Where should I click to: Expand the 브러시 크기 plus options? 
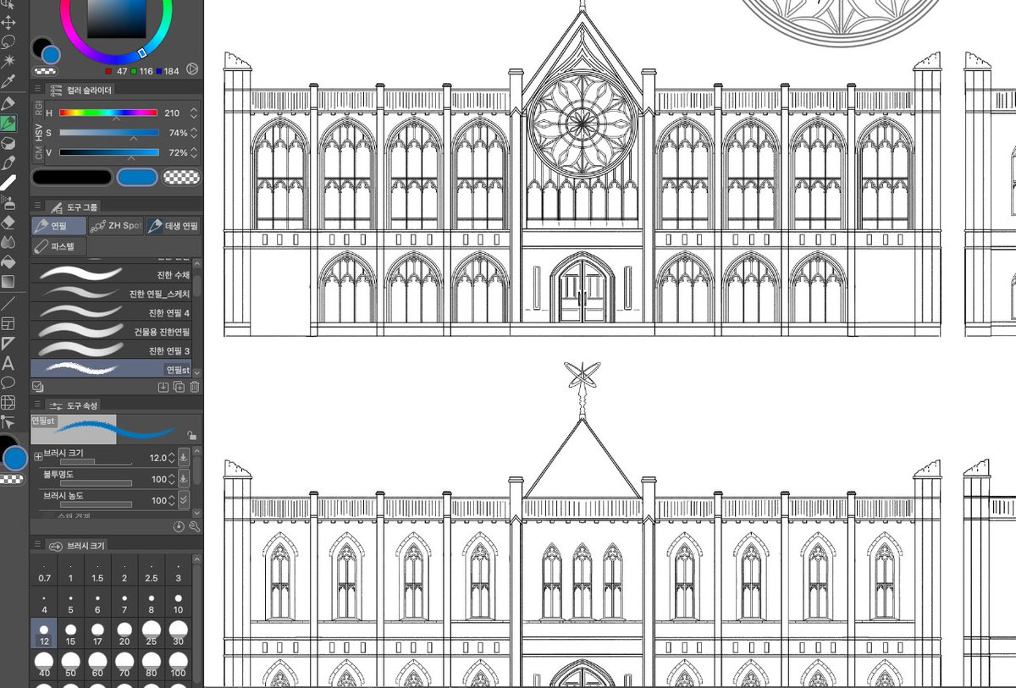37,457
